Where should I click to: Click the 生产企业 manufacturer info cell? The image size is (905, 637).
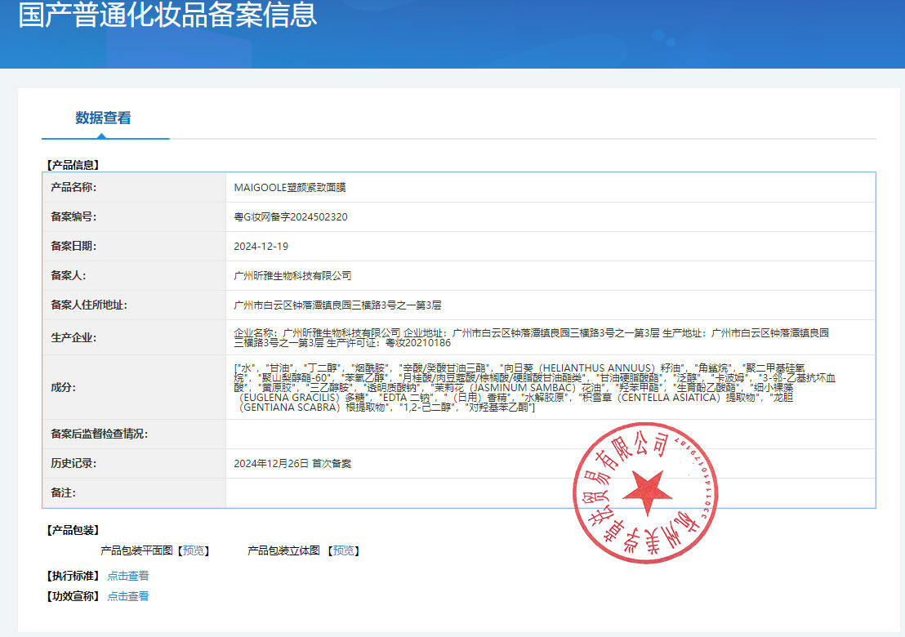pyautogui.click(x=490, y=336)
